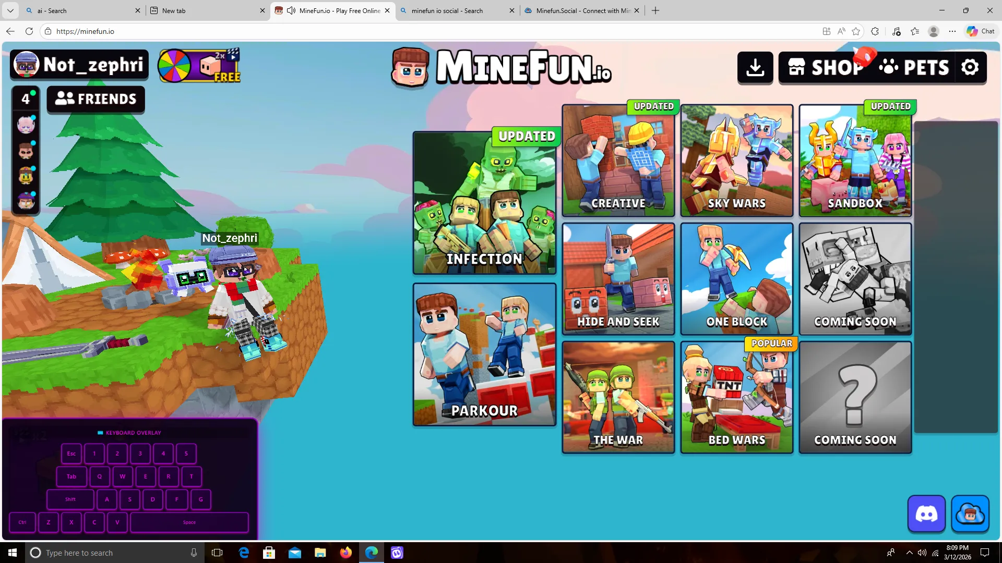Viewport: 1002px width, 563px height.
Task: Open Microsoft Store from the taskbar
Action: [x=269, y=553]
